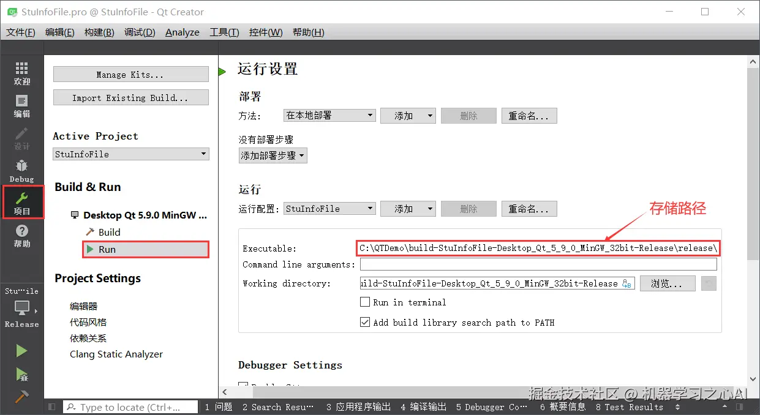760x415 pixels.
Task: Reset working directory with the undo icon button
Action: coord(709,283)
